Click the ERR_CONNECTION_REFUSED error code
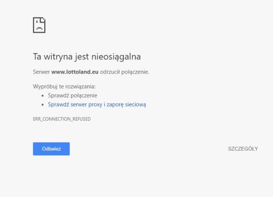 (62, 119)
